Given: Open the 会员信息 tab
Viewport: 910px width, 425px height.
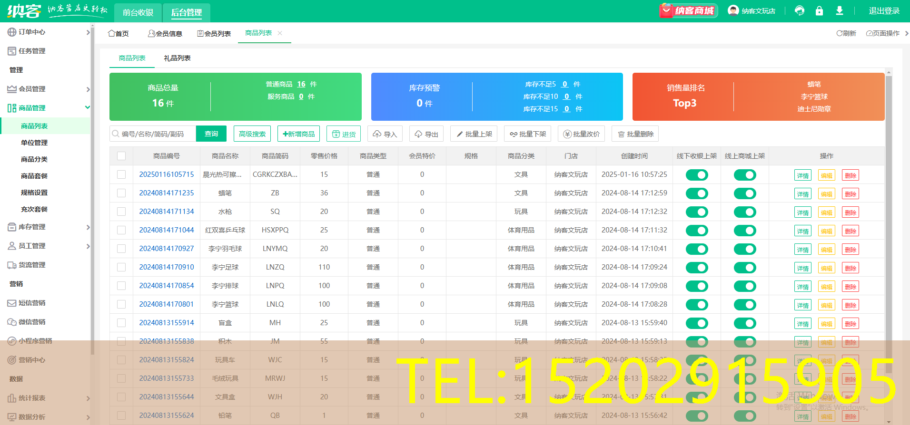Looking at the screenshot, I should click(165, 33).
